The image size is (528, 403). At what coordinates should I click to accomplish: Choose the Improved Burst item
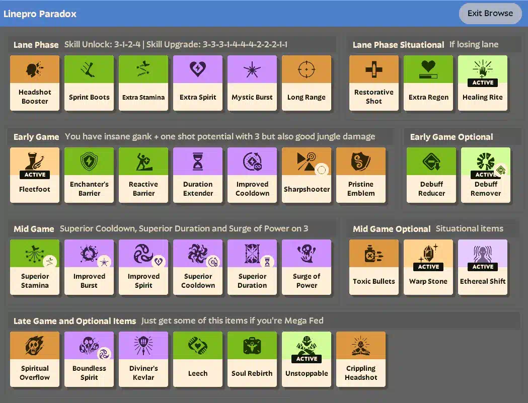[x=89, y=267]
